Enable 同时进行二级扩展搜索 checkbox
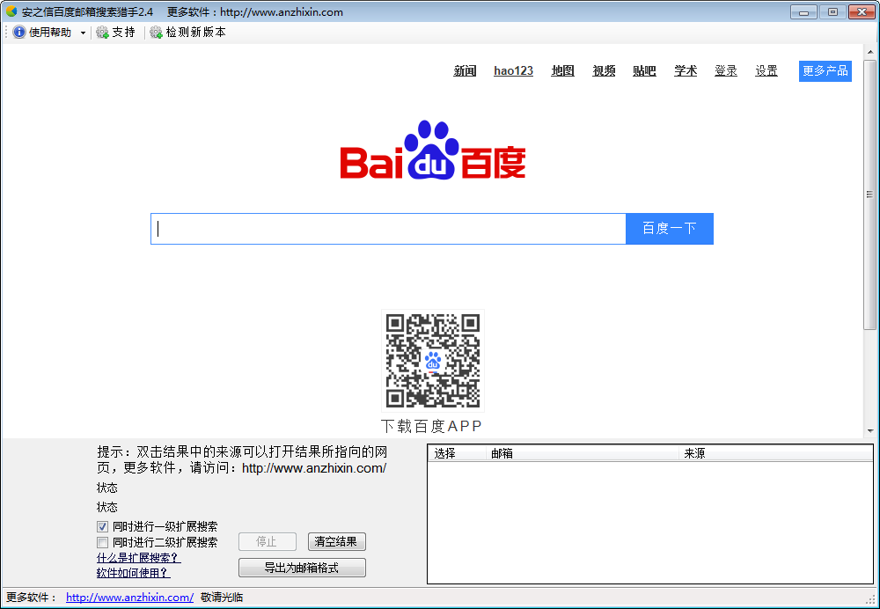Image resolution: width=880 pixels, height=609 pixels. (102, 542)
